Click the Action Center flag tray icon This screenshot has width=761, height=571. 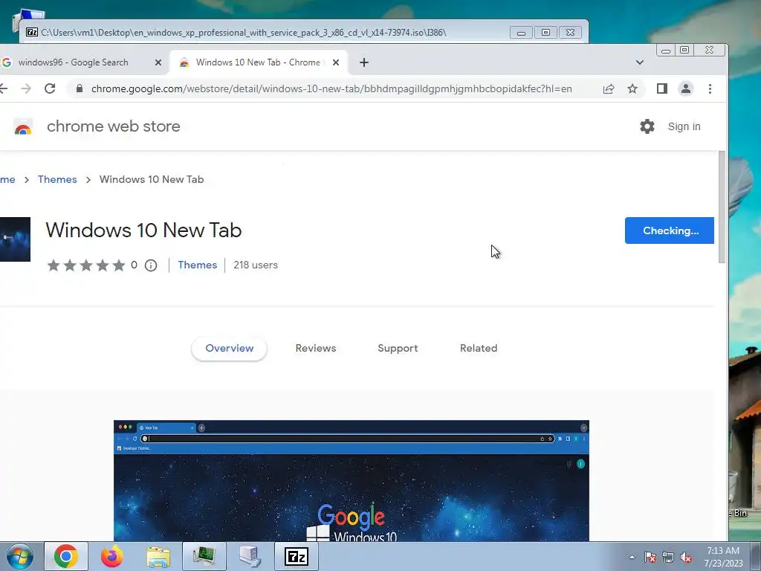coord(650,557)
